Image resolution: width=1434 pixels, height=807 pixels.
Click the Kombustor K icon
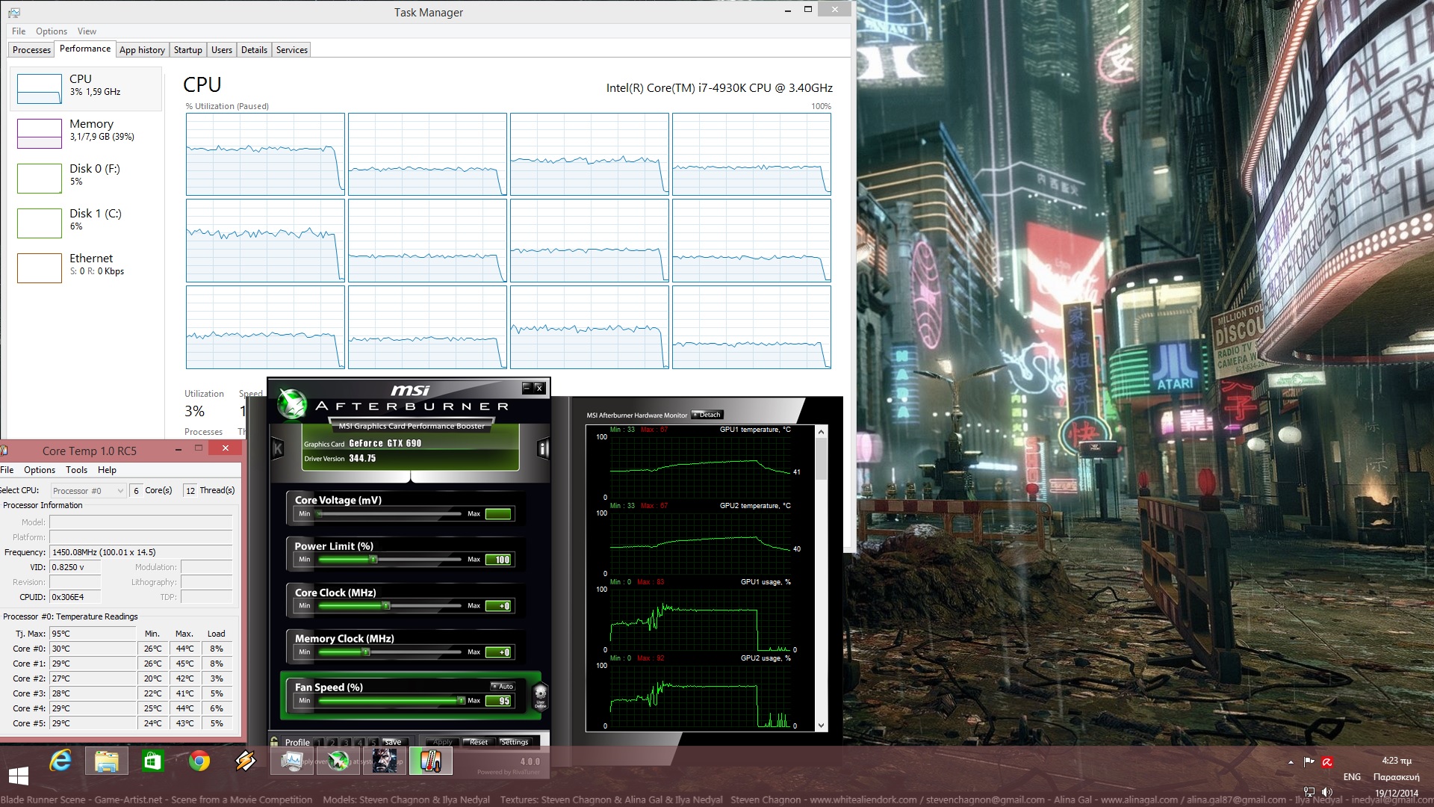click(277, 448)
